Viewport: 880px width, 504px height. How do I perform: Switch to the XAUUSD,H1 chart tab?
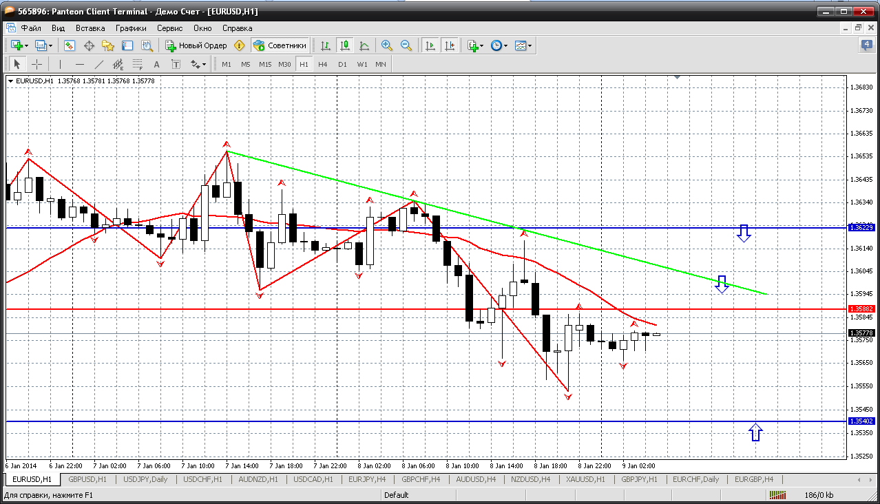pyautogui.click(x=585, y=479)
